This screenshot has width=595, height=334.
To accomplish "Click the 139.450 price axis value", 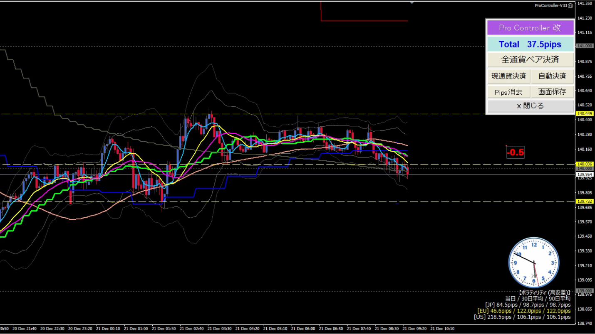I will [585, 236].
